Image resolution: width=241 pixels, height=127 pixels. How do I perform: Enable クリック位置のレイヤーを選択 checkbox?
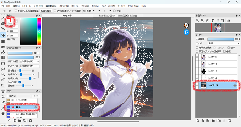(55, 11)
